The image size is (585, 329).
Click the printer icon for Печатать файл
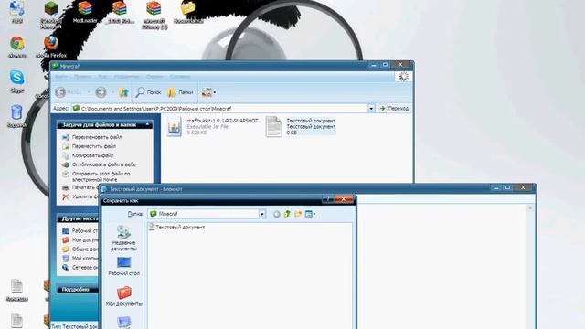tap(66, 187)
